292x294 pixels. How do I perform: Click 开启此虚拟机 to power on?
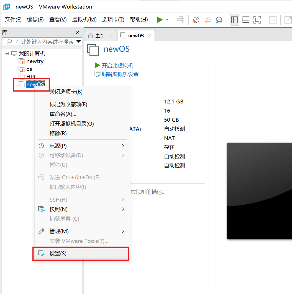click(117, 66)
